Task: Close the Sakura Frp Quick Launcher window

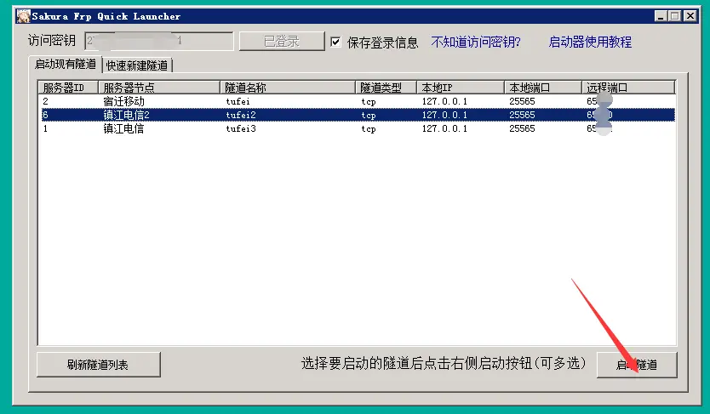Action: [690, 16]
